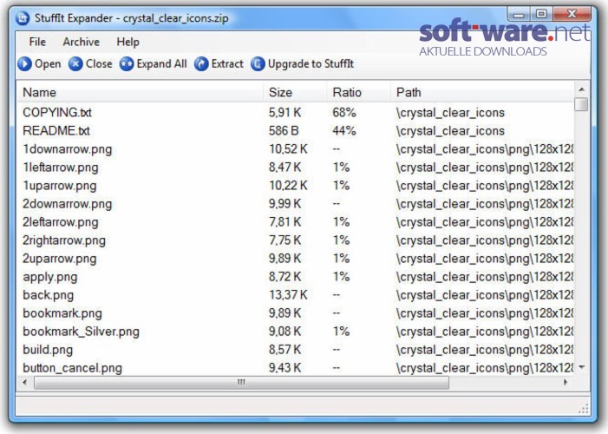Sort by the Size column header
Screen dimensions: 608x434
pos(295,92)
